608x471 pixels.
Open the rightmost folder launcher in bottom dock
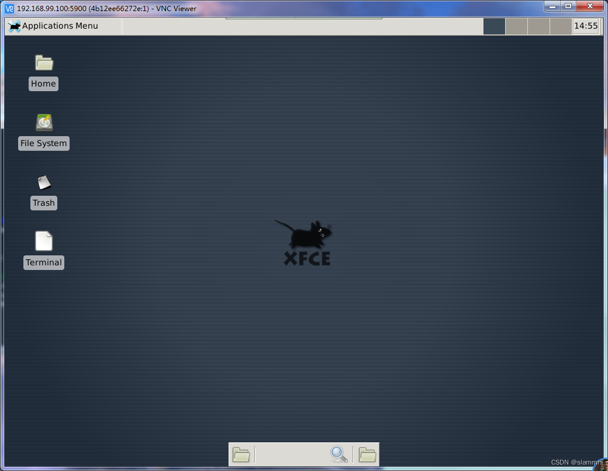pos(367,454)
